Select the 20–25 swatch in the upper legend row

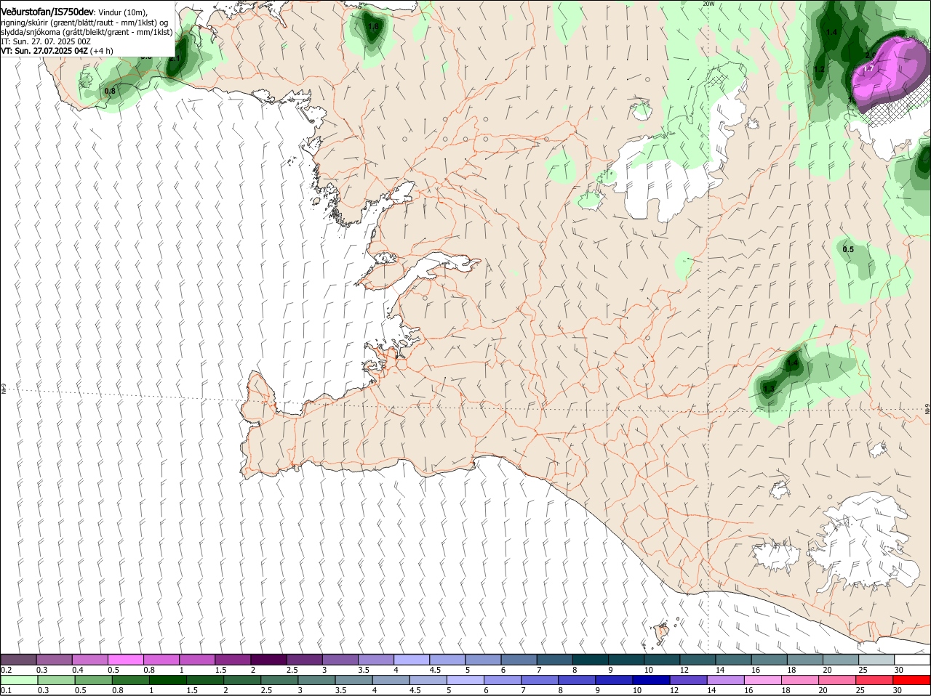(x=841, y=660)
